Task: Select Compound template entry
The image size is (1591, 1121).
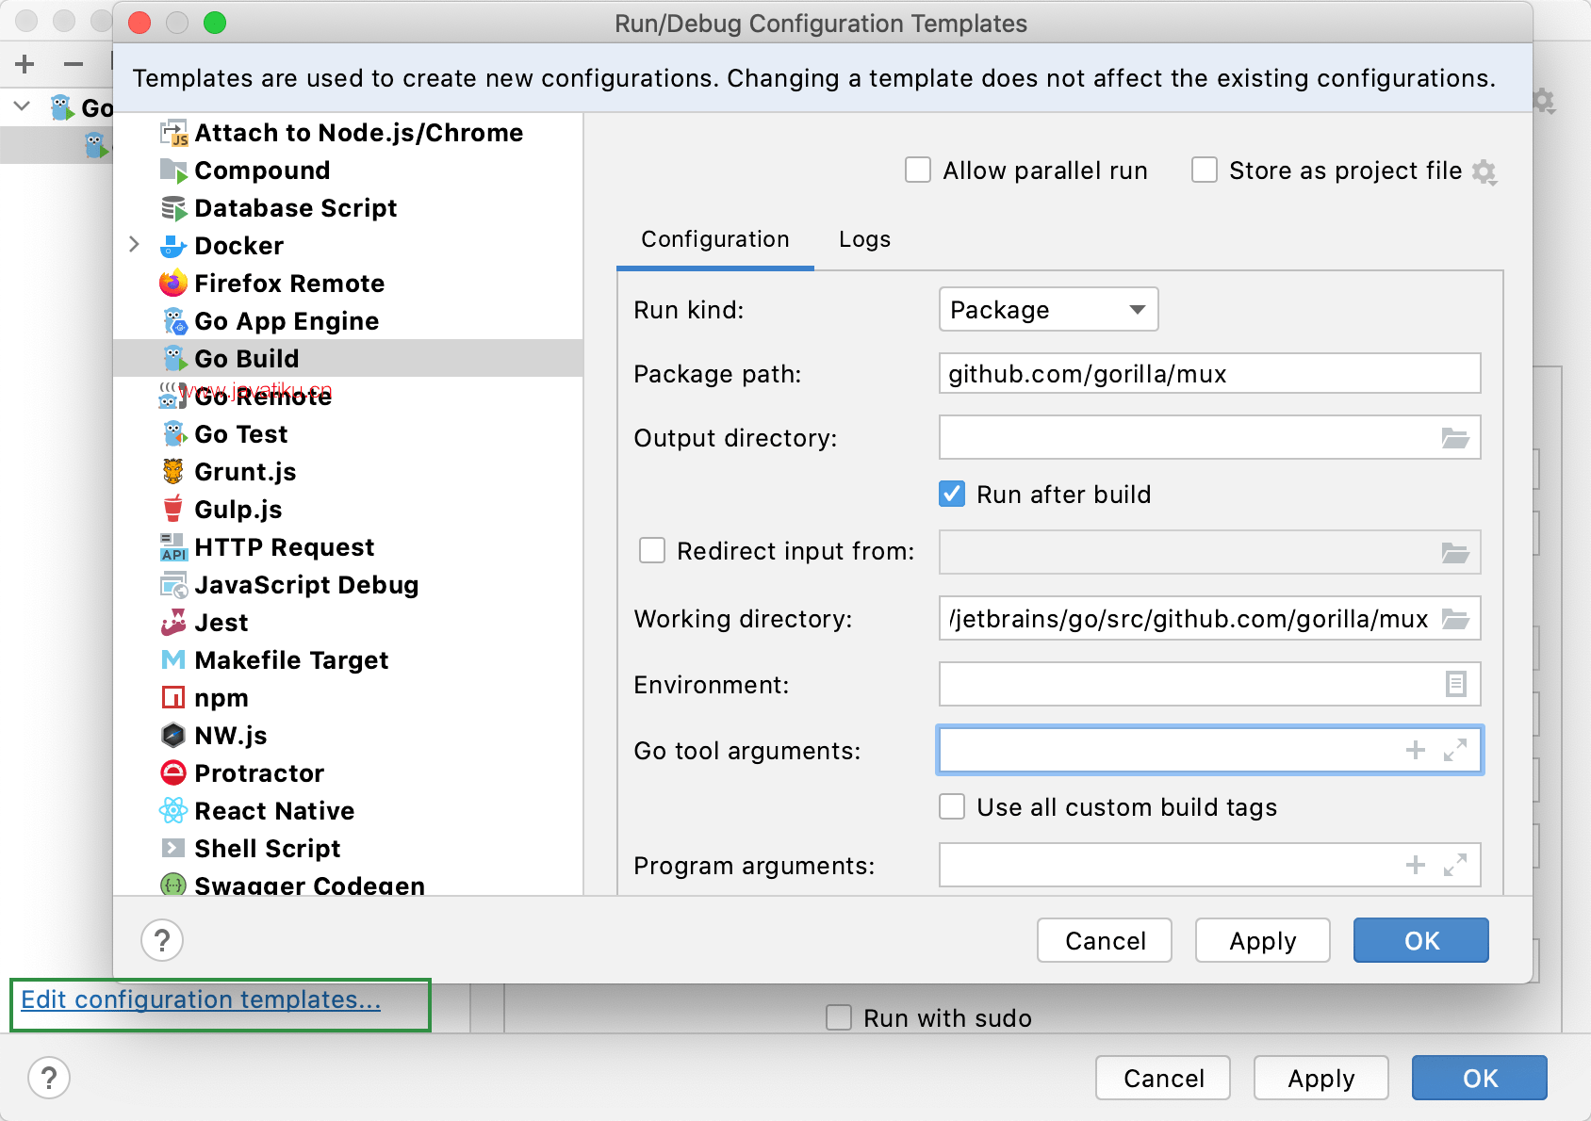Action: click(x=348, y=171)
